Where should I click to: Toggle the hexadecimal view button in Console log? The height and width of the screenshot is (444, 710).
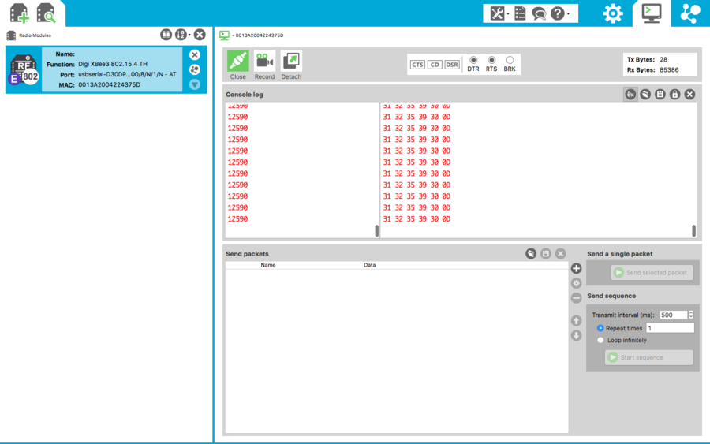[x=630, y=95]
